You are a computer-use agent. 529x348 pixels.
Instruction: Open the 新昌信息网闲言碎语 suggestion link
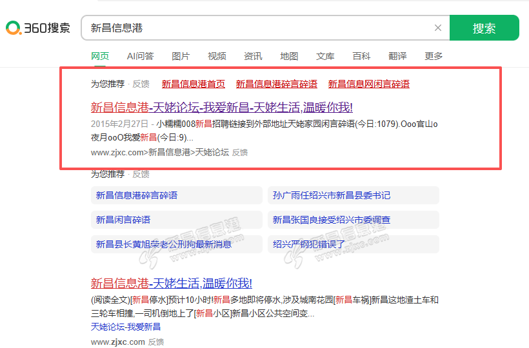(369, 84)
